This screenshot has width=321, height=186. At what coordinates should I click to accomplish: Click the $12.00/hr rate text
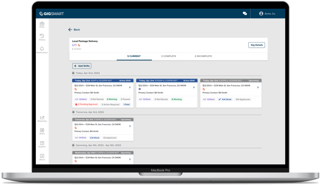point(77,49)
